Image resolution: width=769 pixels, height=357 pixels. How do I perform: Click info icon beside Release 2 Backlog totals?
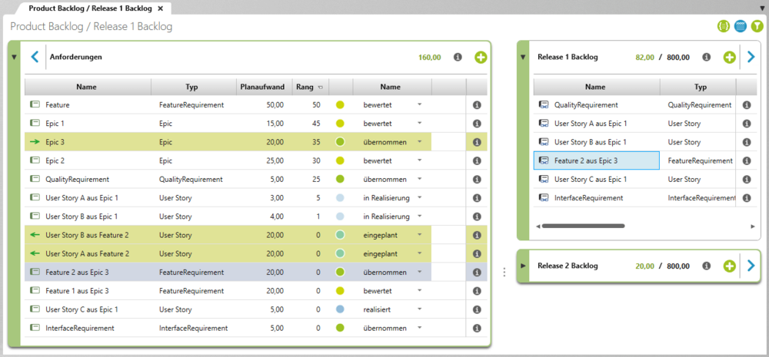tap(706, 266)
